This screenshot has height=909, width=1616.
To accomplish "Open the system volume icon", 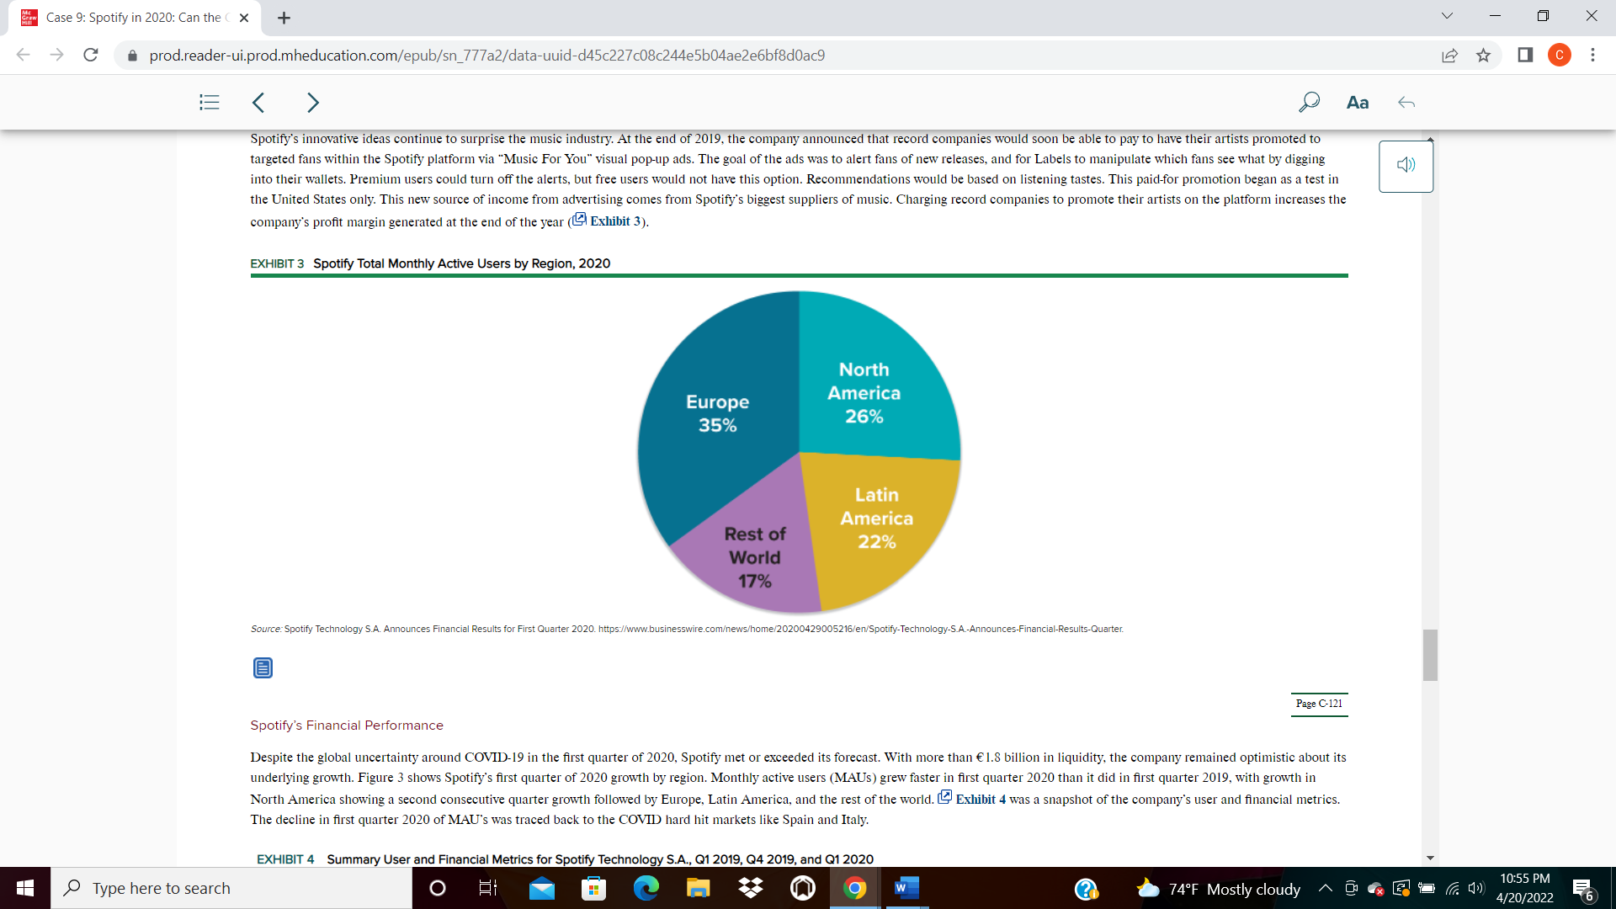I will [x=1475, y=888].
